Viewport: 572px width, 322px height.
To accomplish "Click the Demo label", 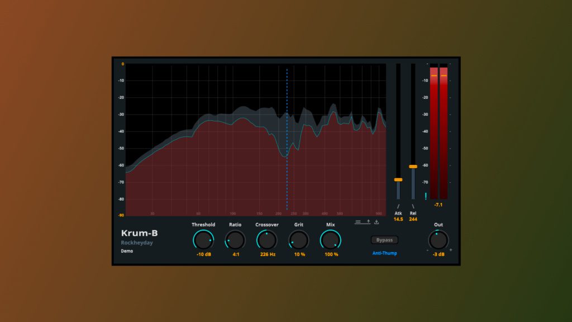I will (127, 251).
